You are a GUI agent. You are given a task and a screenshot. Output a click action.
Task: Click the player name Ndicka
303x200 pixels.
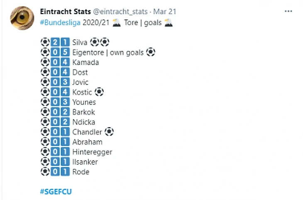(84, 122)
